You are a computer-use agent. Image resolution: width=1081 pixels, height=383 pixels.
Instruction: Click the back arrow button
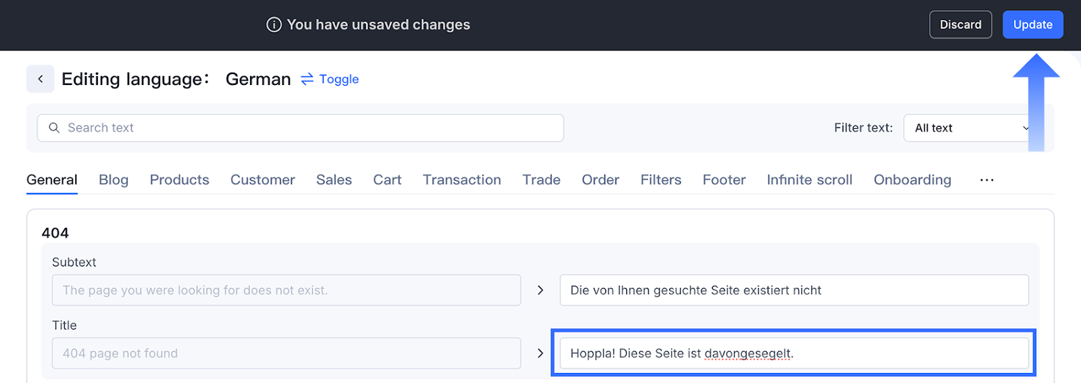(x=41, y=79)
